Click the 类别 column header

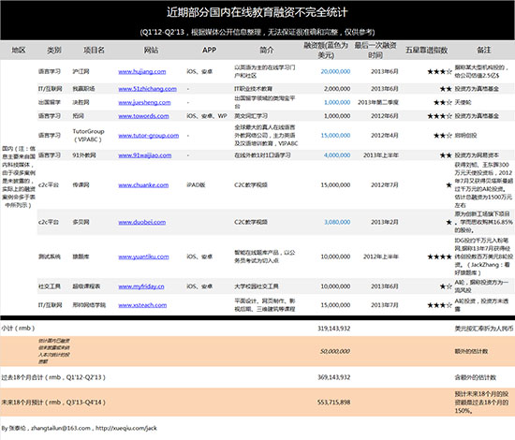[54, 50]
